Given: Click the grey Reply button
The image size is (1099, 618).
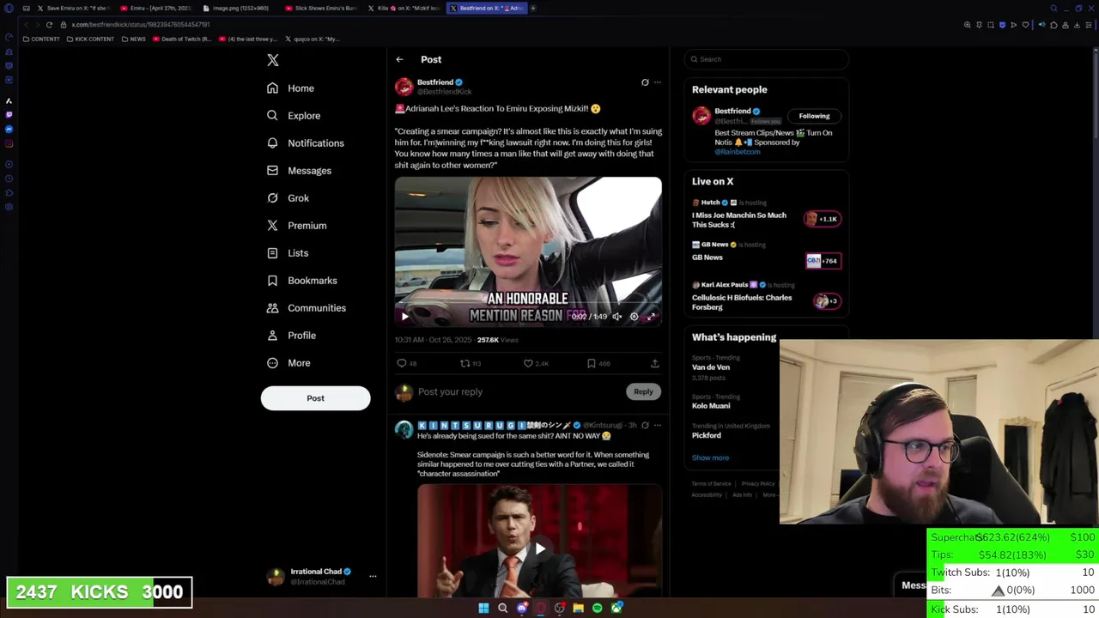Looking at the screenshot, I should click(x=643, y=391).
